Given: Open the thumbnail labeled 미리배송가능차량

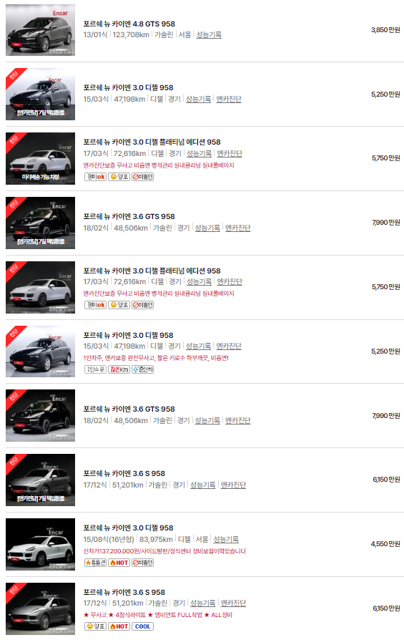Looking at the screenshot, I should click(40, 158).
